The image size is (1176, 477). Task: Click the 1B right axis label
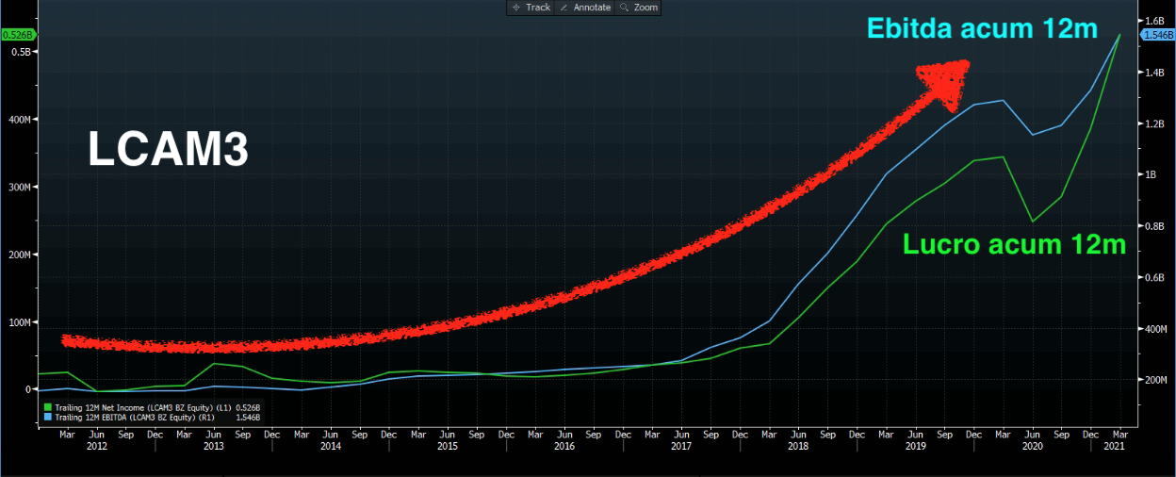(1151, 175)
